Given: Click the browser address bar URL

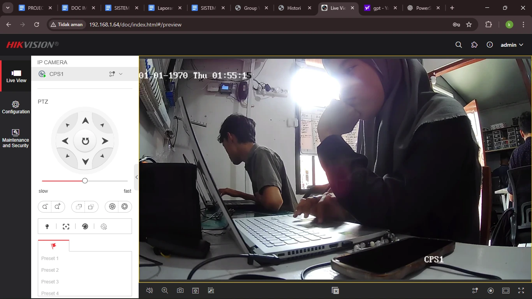Looking at the screenshot, I should 135,25.
